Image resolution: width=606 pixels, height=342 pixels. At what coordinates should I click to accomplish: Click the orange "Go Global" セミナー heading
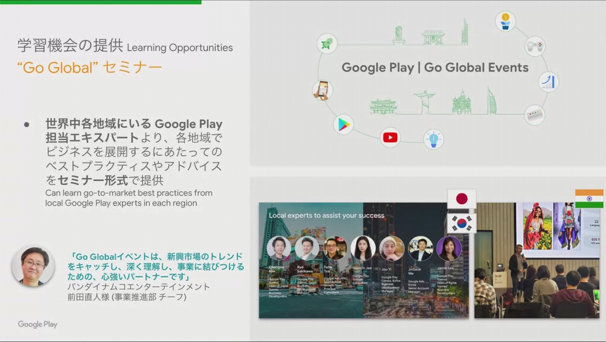[89, 68]
